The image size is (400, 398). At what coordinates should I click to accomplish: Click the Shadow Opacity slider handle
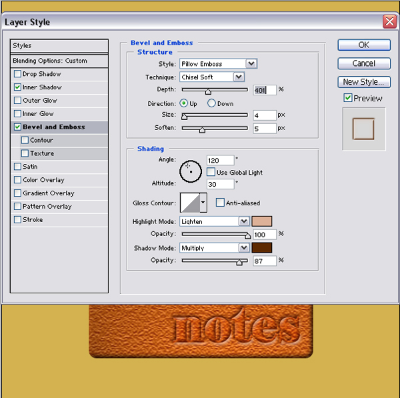click(x=239, y=262)
